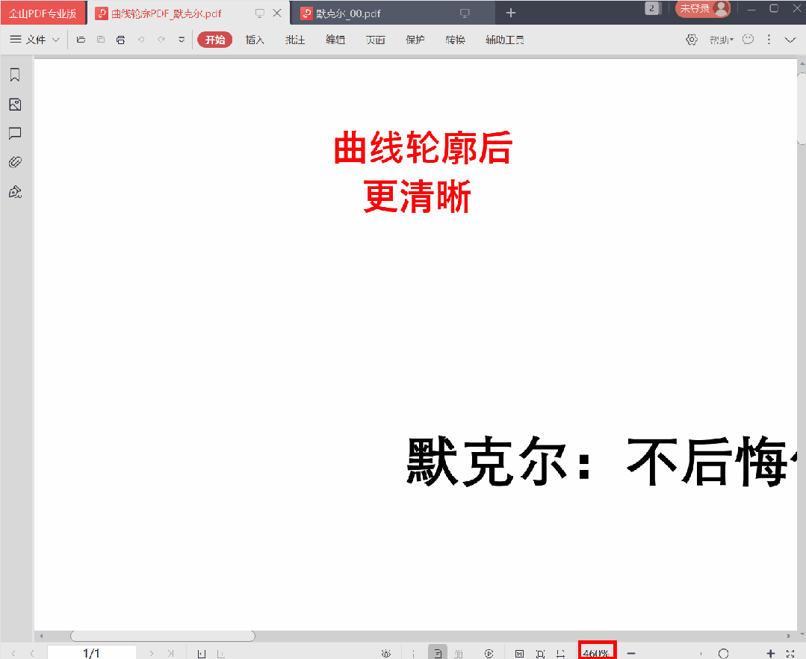This screenshot has height=659, width=806.
Task: Click the feedback smiley face icon
Action: [748, 40]
